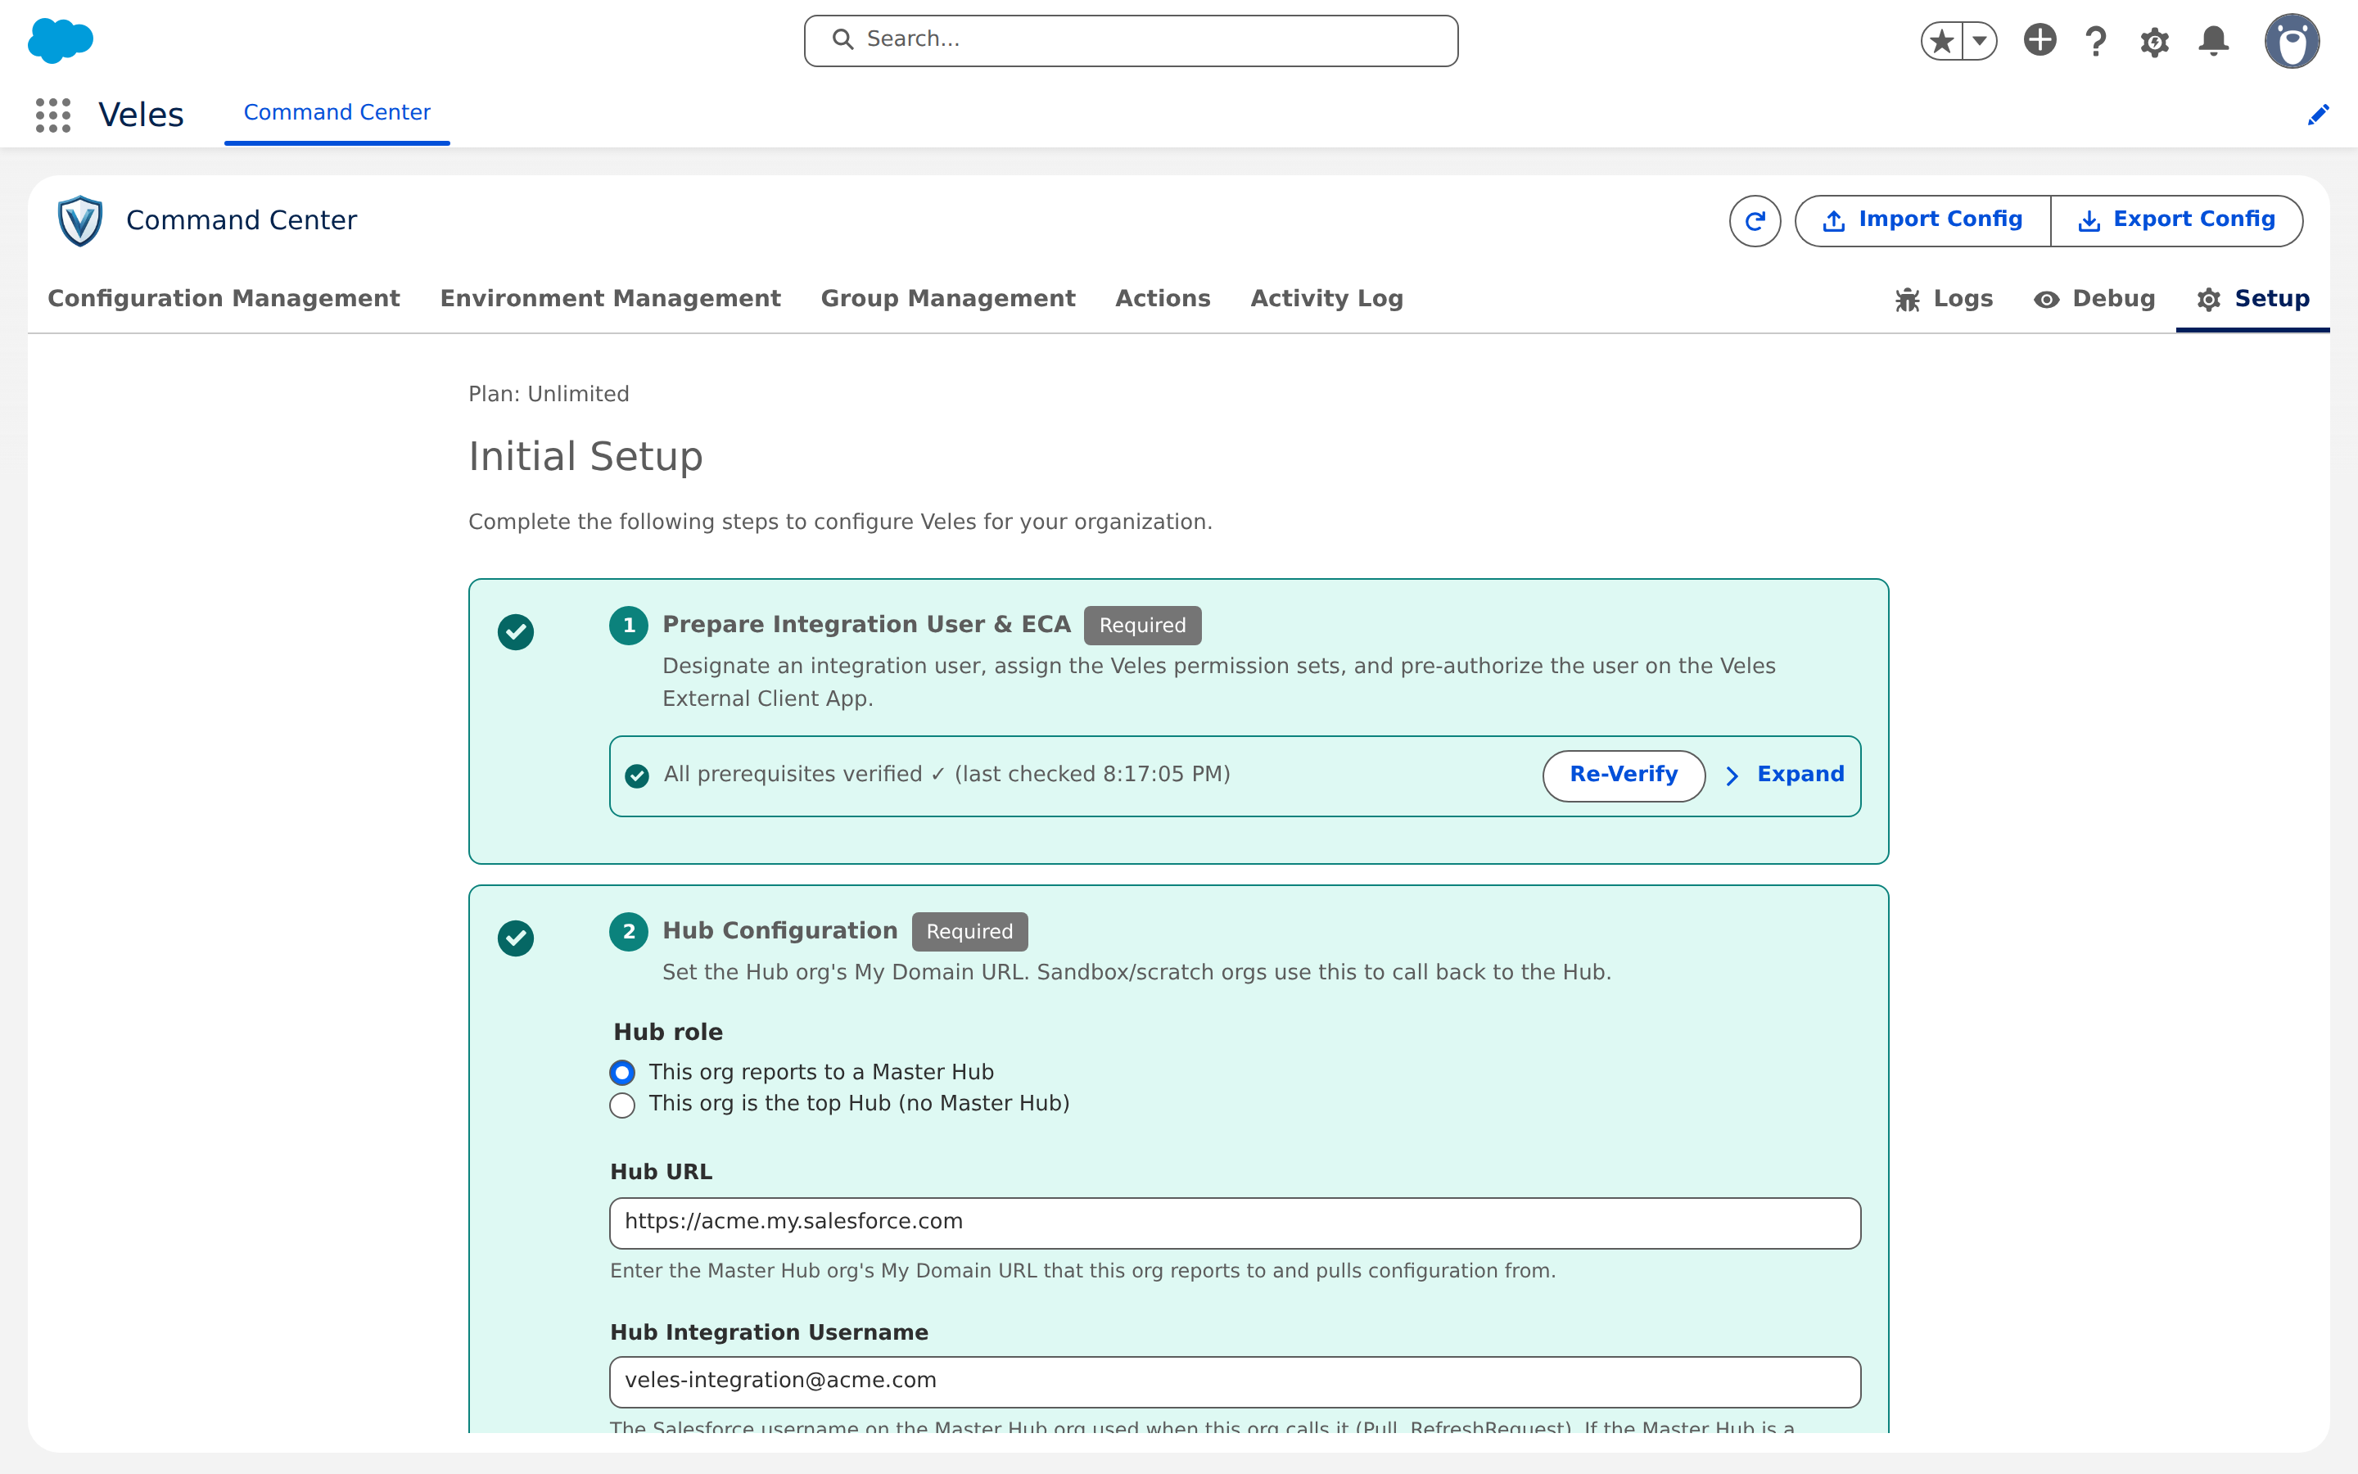The image size is (2358, 1474).
Task: Click 'Prepare Integration User & ECA' heading
Action: pyautogui.click(x=866, y=624)
